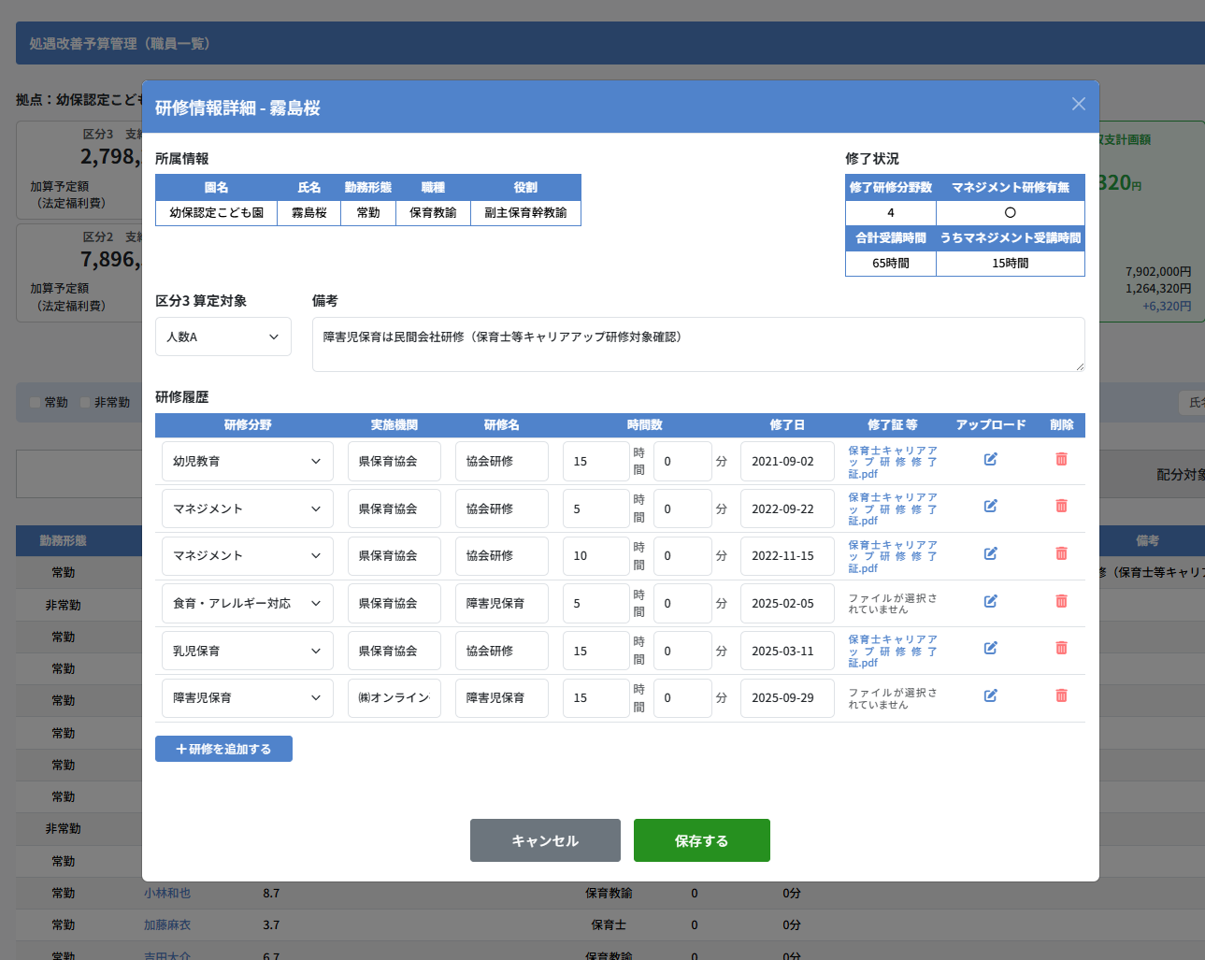Upload file for the 食育・アレルギー対応 row
This screenshot has height=960, width=1205.
pos(990,601)
